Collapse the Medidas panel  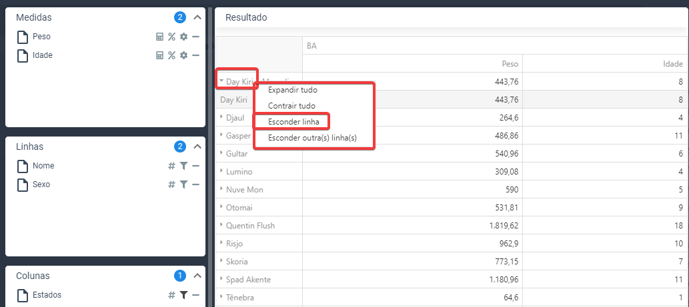point(197,18)
